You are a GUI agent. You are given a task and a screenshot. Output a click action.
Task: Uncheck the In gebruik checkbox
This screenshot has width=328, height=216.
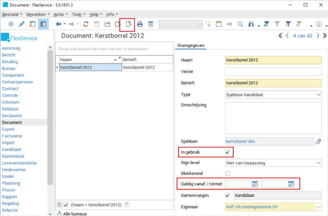[228, 152]
